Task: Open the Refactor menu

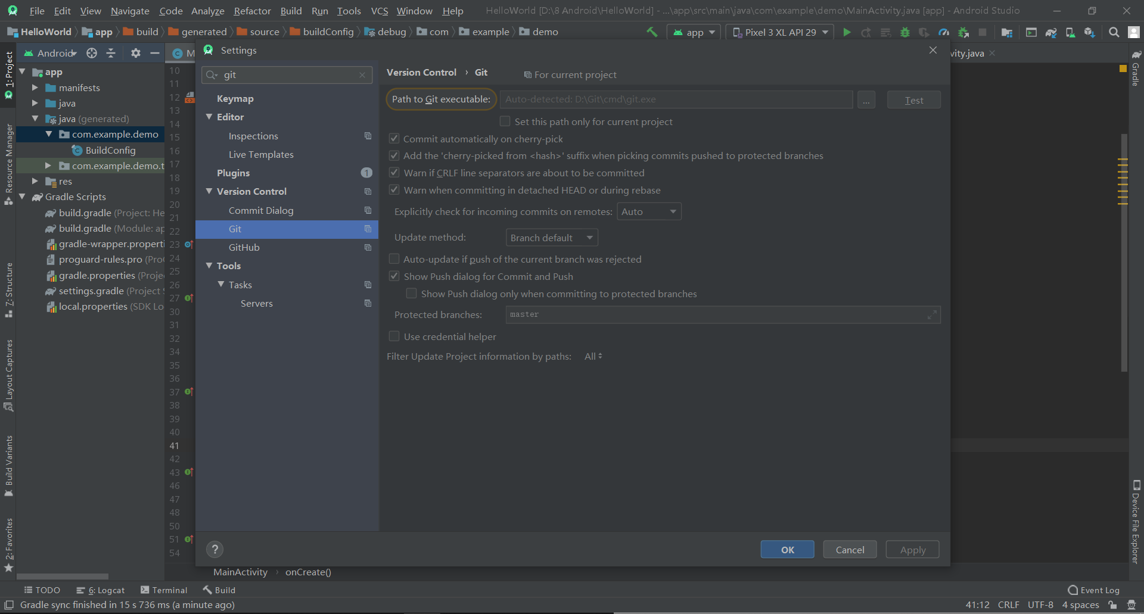Action: [252, 11]
